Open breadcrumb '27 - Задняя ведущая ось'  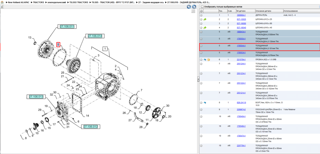pos(151,2)
